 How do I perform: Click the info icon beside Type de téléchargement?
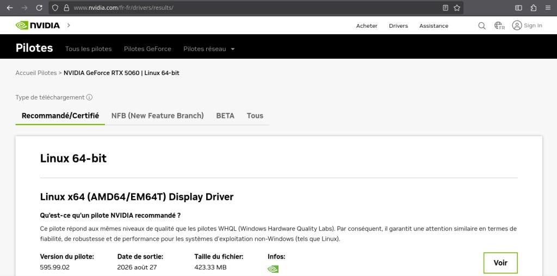pyautogui.click(x=90, y=97)
